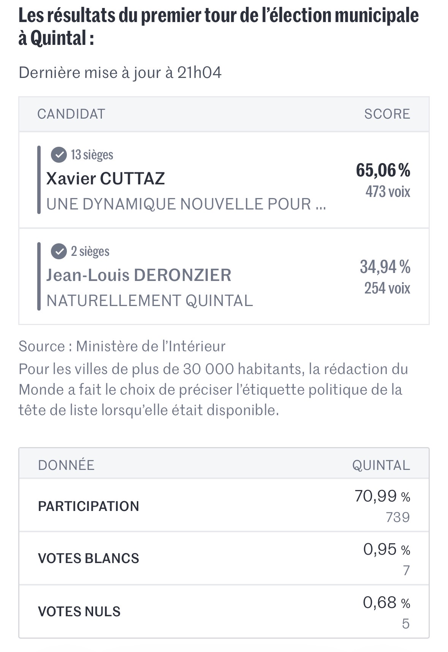The height and width of the screenshot is (652, 448).
Task: Click the NATURELLEMENT QUINTAL list name
Action: point(149,301)
